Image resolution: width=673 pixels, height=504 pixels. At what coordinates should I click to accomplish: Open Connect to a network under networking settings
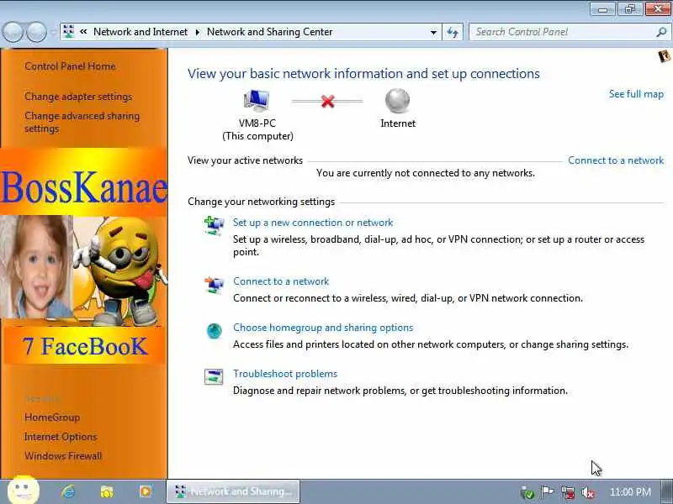(x=281, y=281)
